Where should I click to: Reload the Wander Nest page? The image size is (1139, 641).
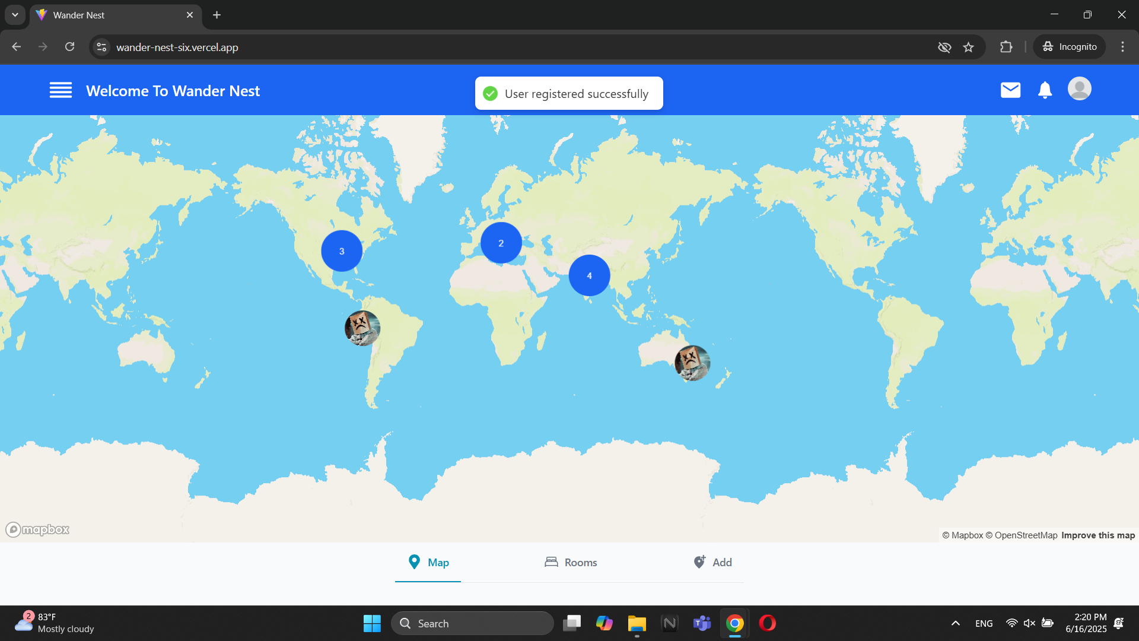(x=69, y=47)
